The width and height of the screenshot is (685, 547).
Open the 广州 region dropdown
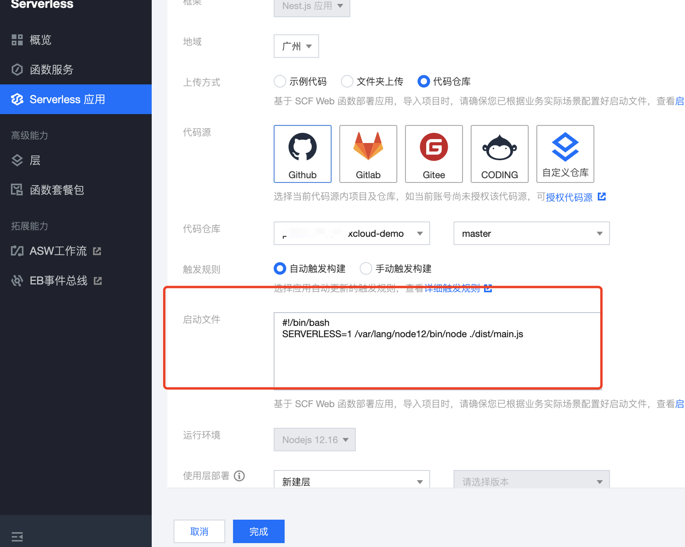[296, 46]
